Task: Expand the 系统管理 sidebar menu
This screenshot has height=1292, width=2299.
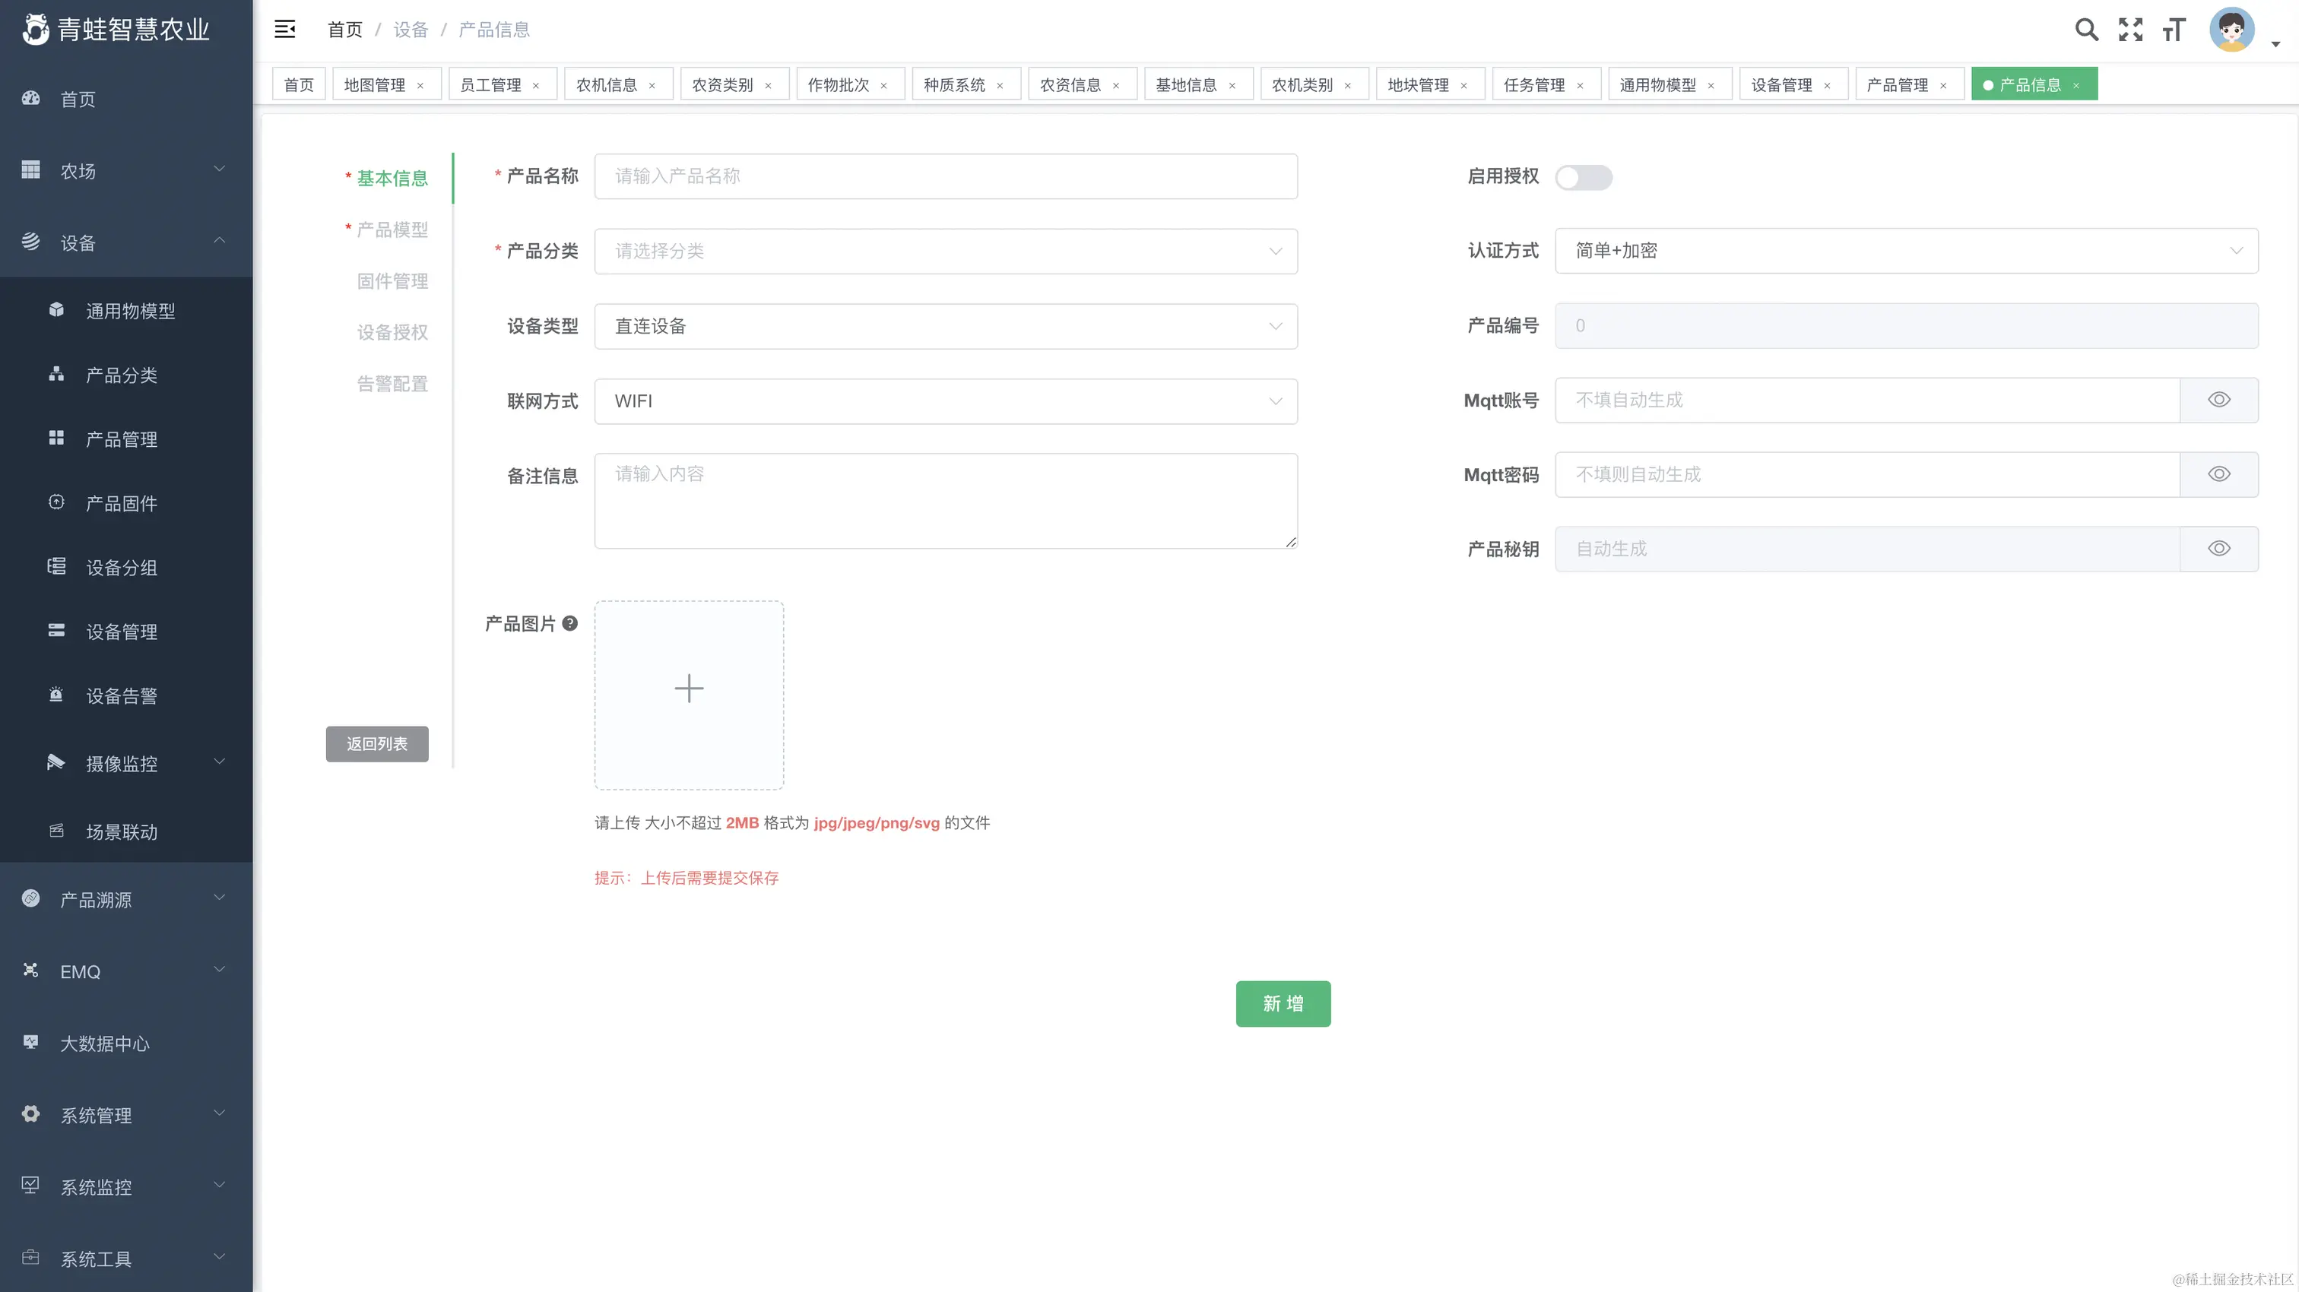Action: pos(97,1116)
